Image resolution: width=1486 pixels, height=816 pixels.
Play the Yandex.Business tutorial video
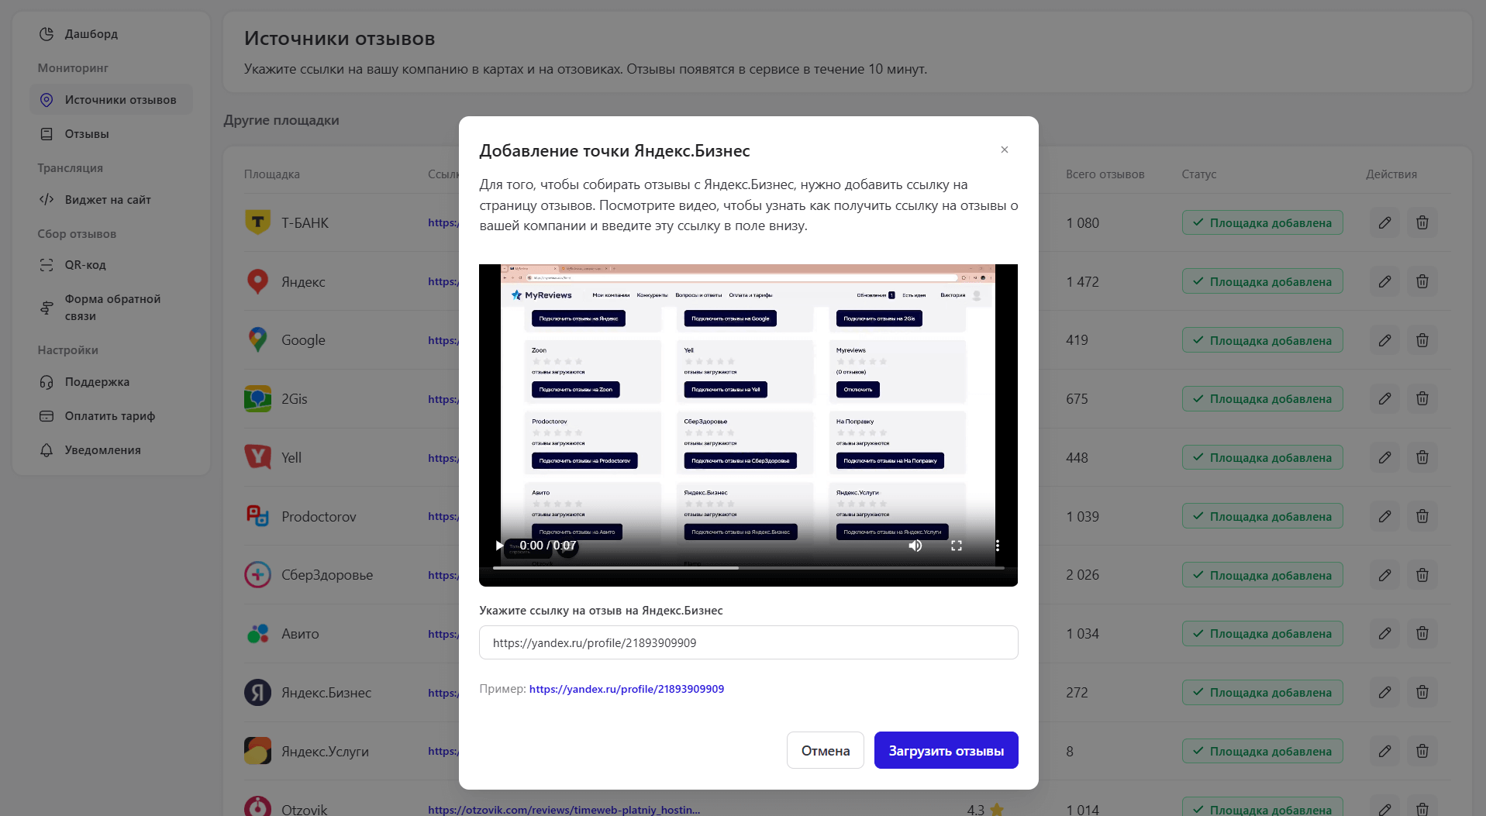499,546
